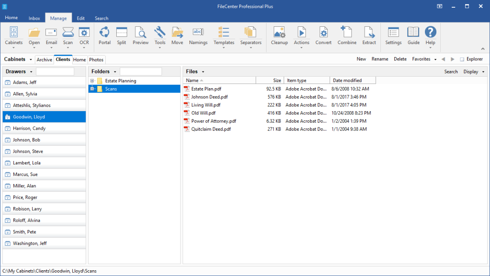
Task: Sort files by Size column
Action: [x=270, y=80]
